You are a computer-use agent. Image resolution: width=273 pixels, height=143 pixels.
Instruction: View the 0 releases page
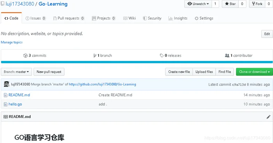(171, 55)
